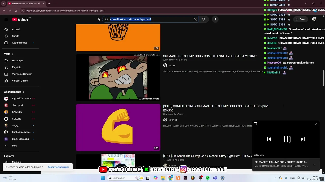Expand the miniplayer Mix playlist chevron
The width and height of the screenshot is (325, 182).
tap(314, 165)
